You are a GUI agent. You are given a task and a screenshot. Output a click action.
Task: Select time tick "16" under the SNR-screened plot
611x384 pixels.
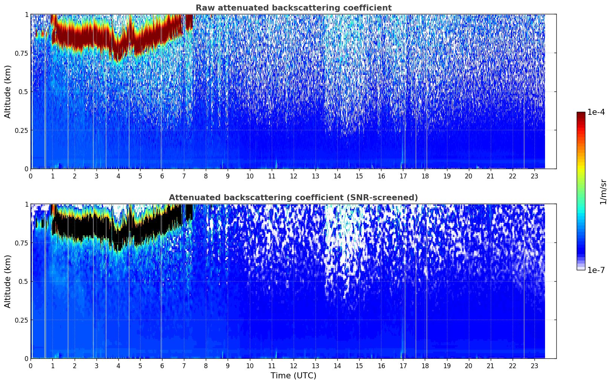(x=381, y=366)
